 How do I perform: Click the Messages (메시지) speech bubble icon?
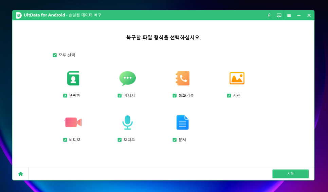coord(127,78)
